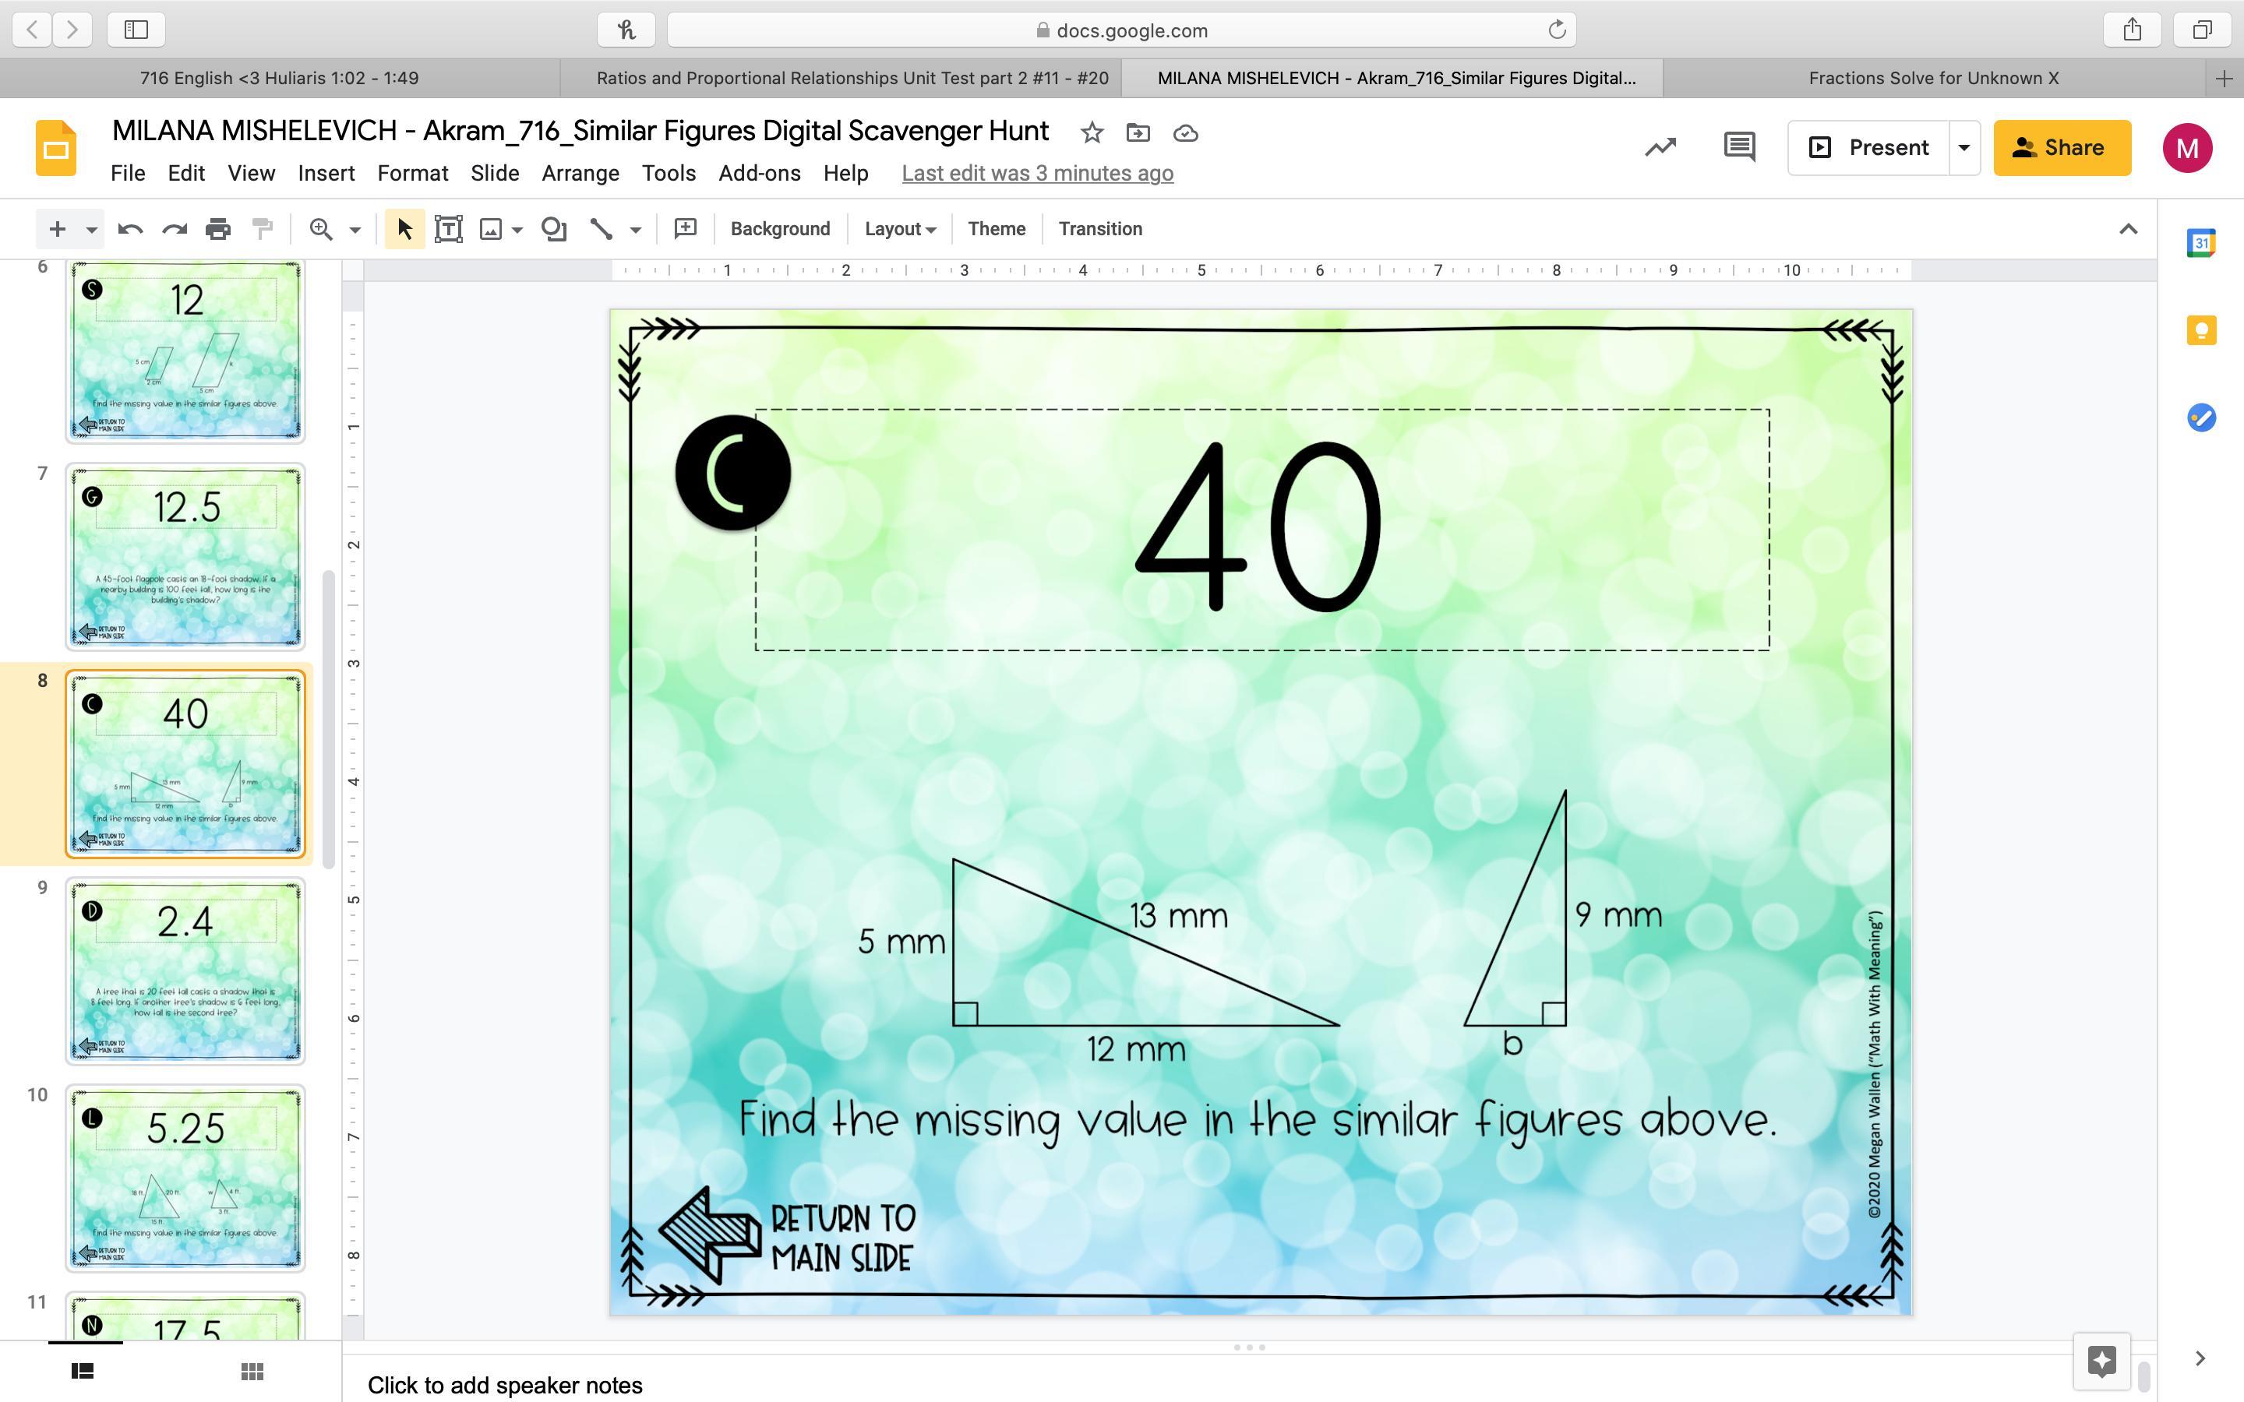The image size is (2244, 1402).
Task: Switch to filmstrip view
Action: (x=83, y=1371)
